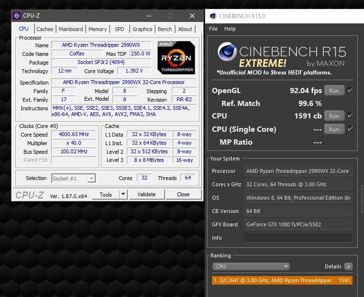Click the Package value Socket SP3r2 (4094)
This screenshot has width=364, height=297.
tap(101, 62)
